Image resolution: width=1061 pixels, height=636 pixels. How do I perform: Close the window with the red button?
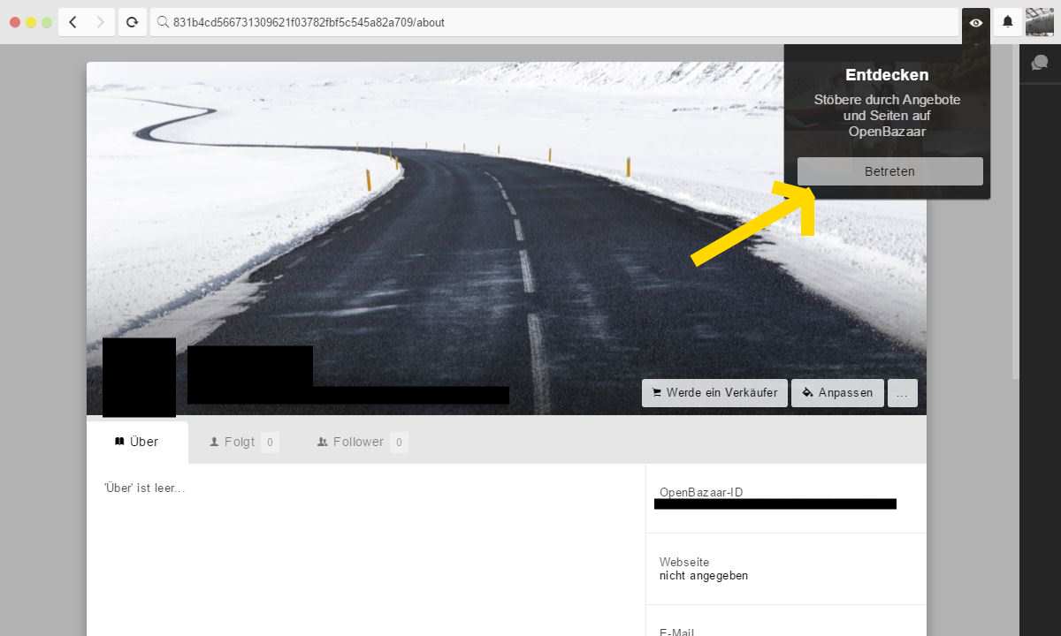click(15, 22)
